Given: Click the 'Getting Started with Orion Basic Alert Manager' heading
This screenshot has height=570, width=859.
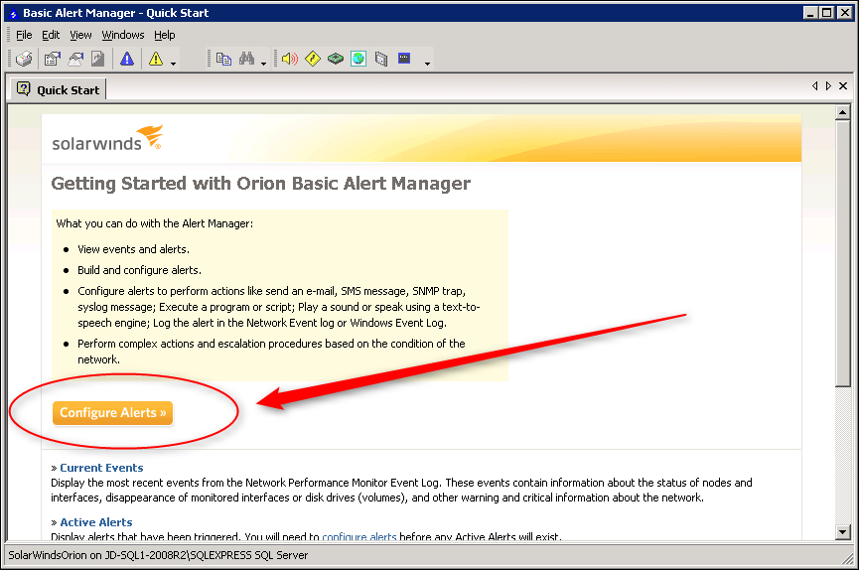Looking at the screenshot, I should [x=261, y=184].
